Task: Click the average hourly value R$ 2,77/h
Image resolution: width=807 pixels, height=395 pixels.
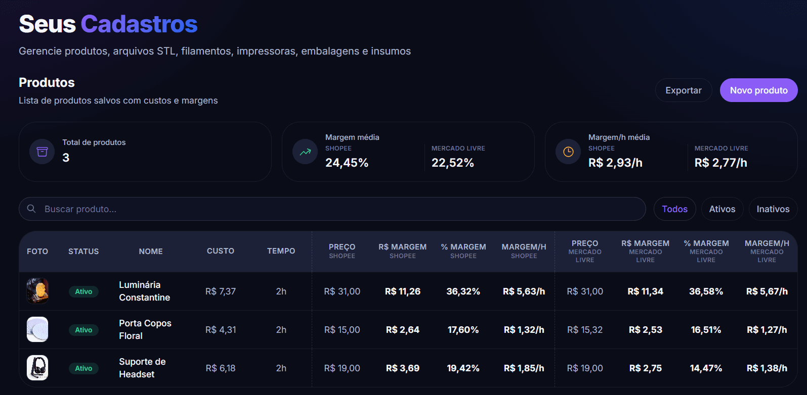Action: [x=721, y=163]
